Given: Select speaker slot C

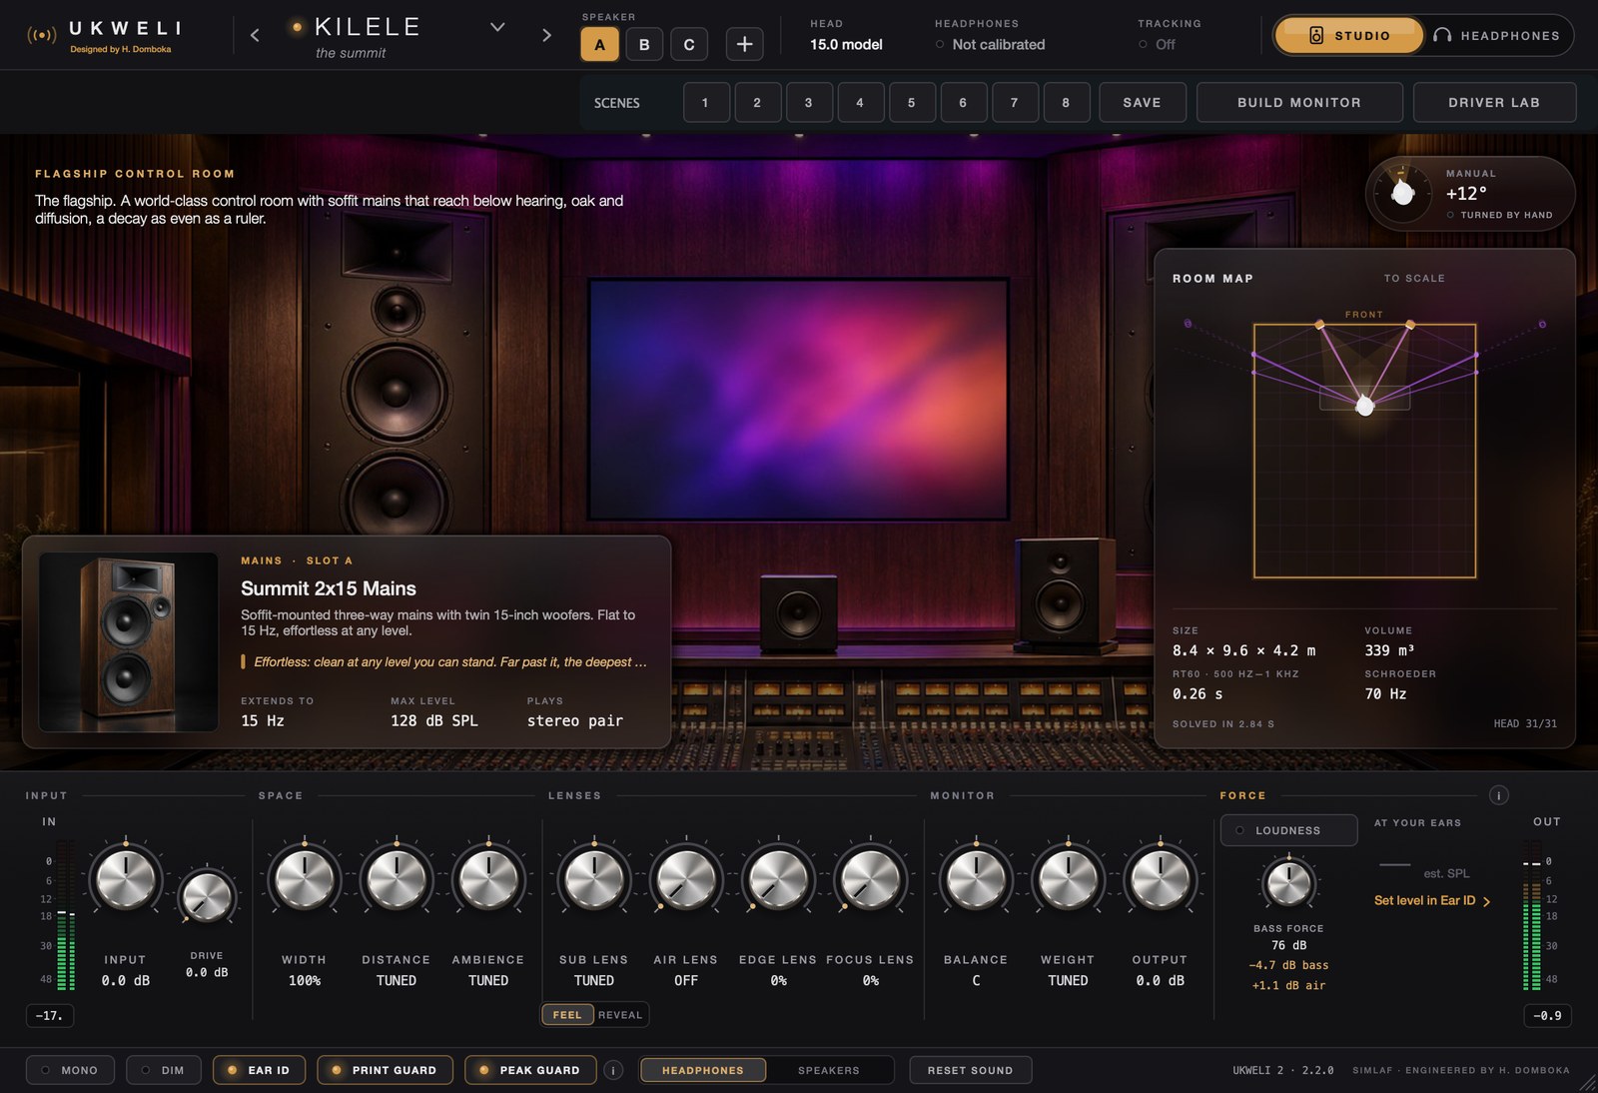Looking at the screenshot, I should pyautogui.click(x=689, y=44).
